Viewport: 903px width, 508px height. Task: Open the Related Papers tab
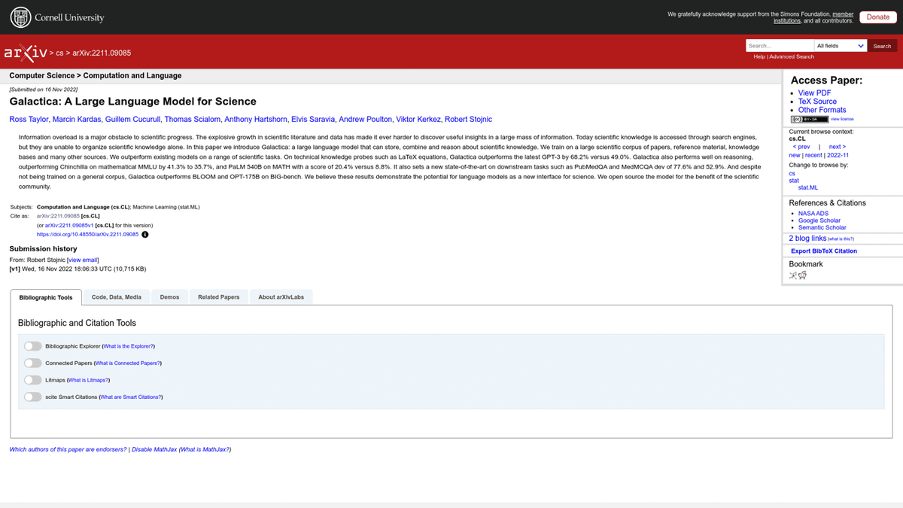click(219, 297)
